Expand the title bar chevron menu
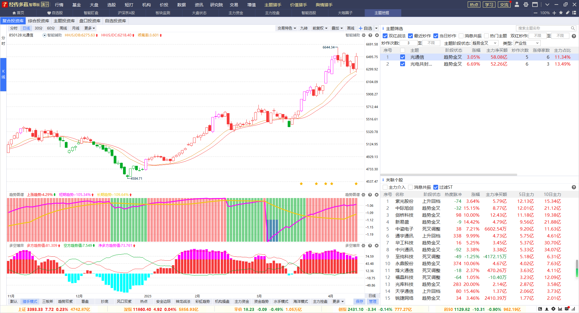Image resolution: width=579 pixels, height=313 pixels. click(547, 5)
